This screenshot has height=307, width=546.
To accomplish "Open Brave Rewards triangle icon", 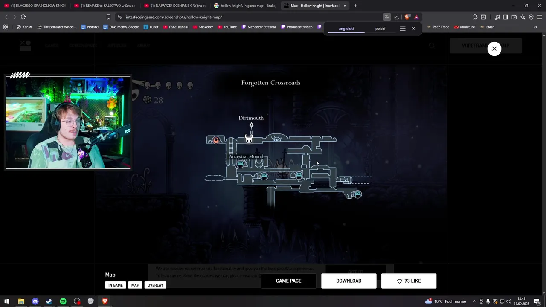I will (416, 17).
